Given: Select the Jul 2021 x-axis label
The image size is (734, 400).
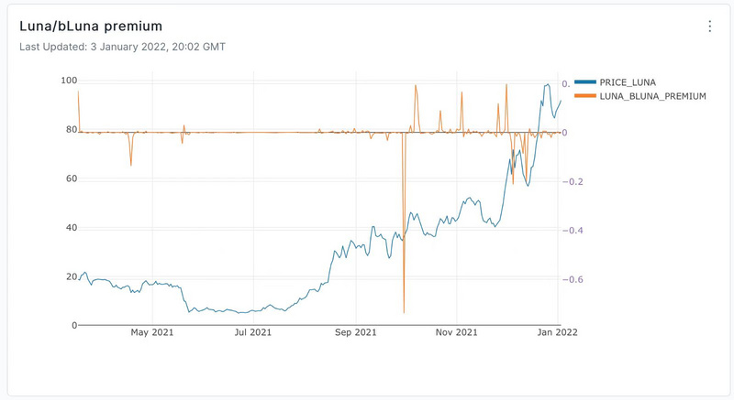Looking at the screenshot, I should click(253, 333).
